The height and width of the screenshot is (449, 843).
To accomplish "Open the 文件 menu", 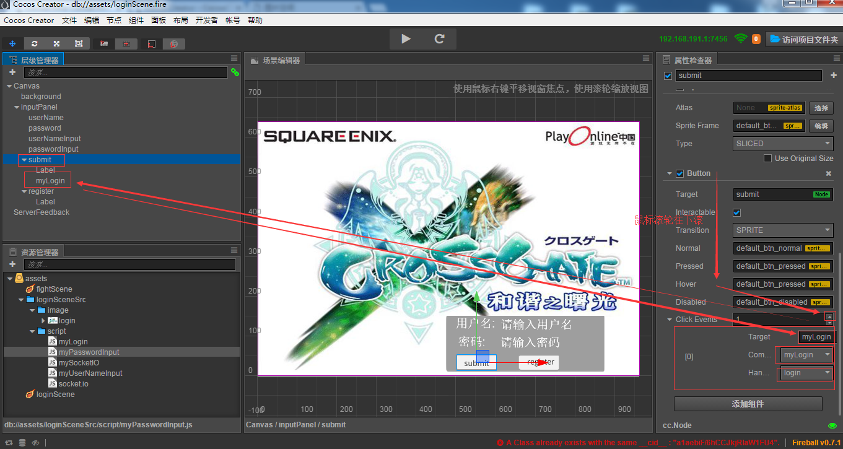I will 69,20.
